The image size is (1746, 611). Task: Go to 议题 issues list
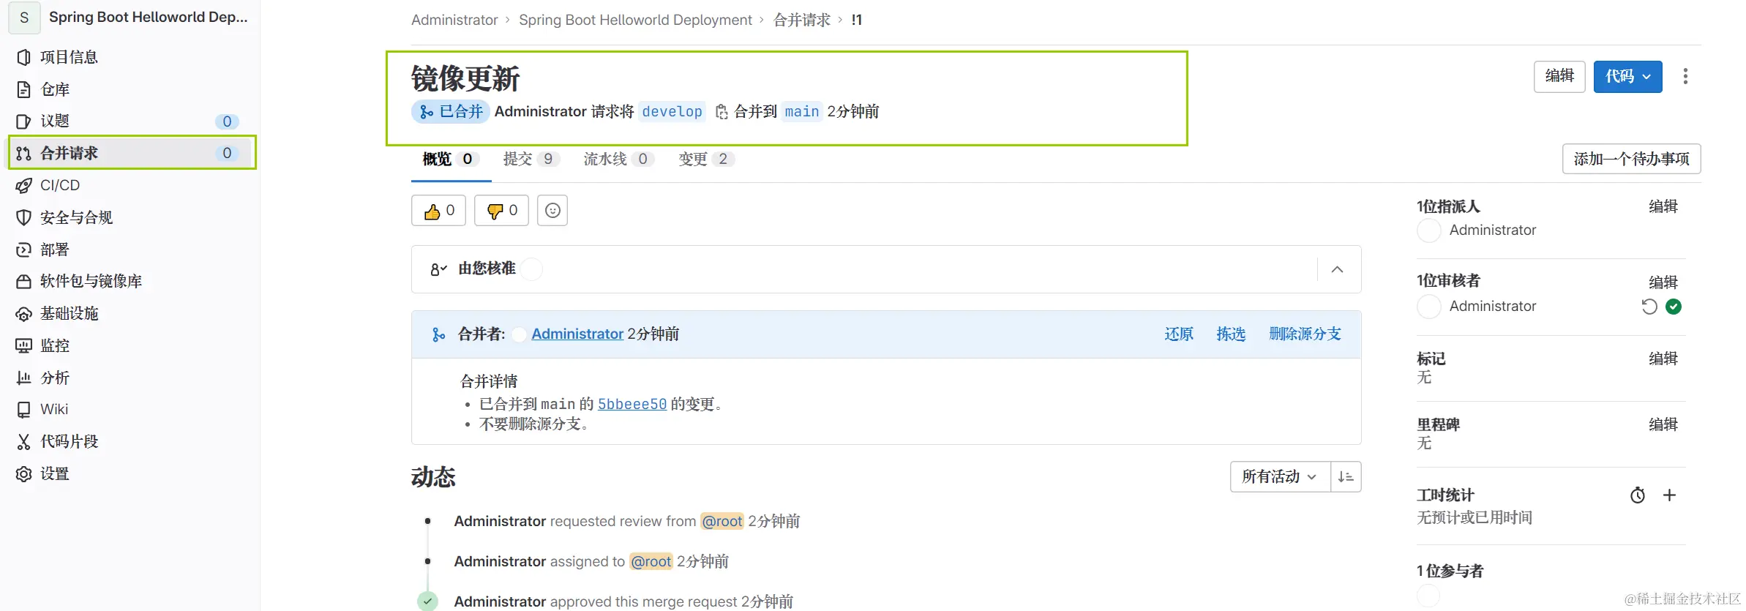(x=55, y=121)
